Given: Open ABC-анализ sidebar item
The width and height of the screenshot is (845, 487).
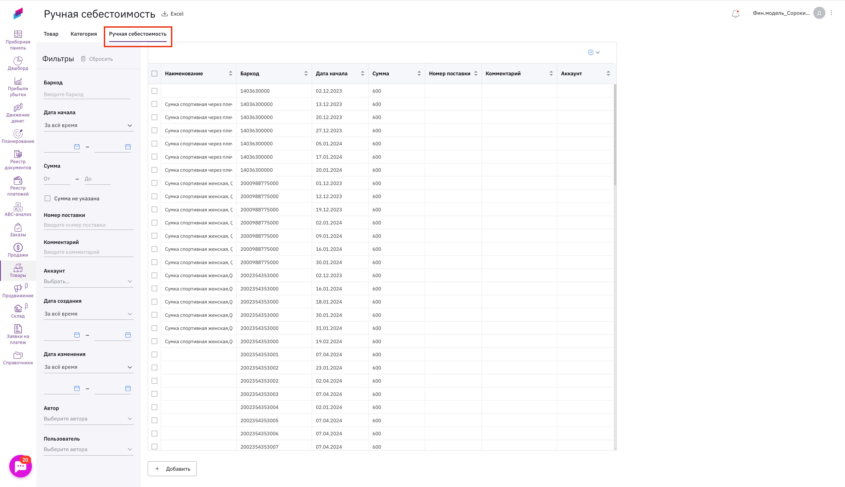Looking at the screenshot, I should (x=18, y=209).
